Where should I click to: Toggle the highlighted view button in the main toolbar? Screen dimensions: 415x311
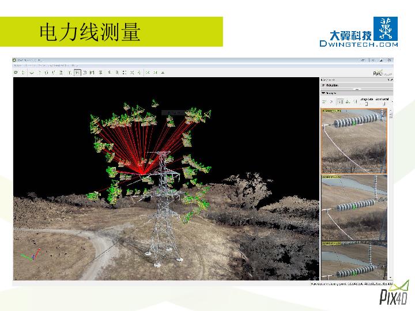click(x=77, y=73)
